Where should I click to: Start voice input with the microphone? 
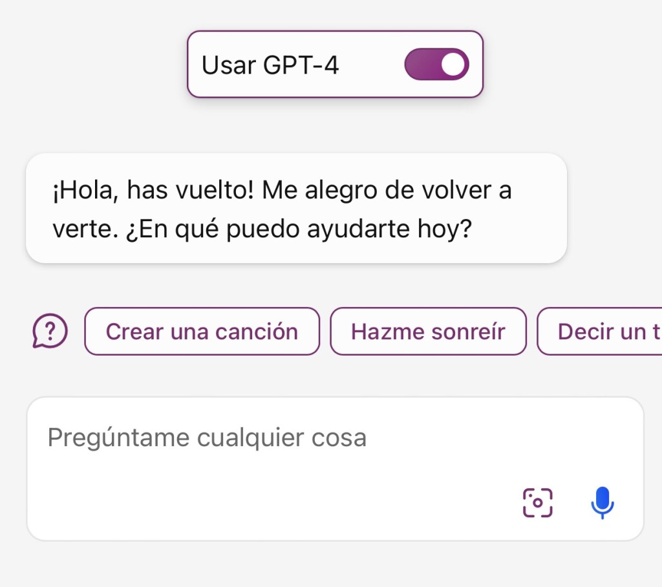coord(602,502)
